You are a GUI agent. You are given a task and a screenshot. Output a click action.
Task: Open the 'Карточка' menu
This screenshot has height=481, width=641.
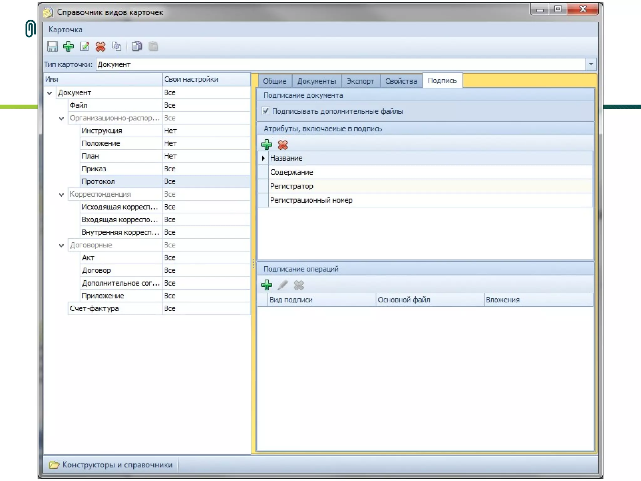(65, 30)
